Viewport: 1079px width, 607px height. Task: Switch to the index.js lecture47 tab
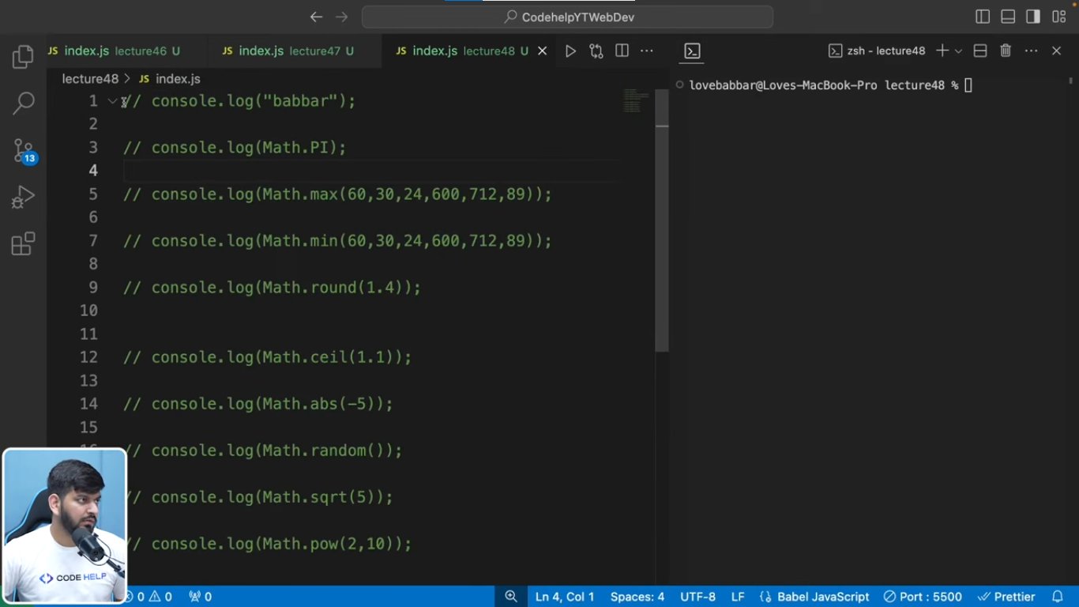pos(289,51)
